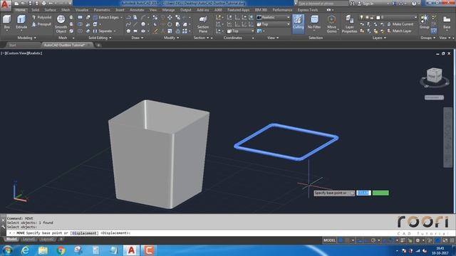Click the dynamic input coordinate field
Screen dimensions: 456x256
pos(363,193)
